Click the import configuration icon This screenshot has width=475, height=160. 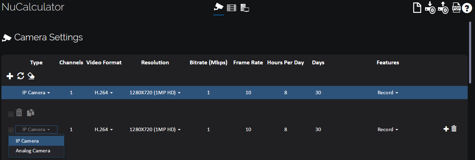430,7
